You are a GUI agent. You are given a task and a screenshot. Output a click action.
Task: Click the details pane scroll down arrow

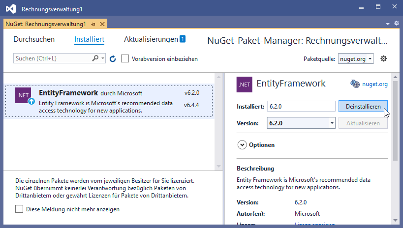(x=395, y=220)
